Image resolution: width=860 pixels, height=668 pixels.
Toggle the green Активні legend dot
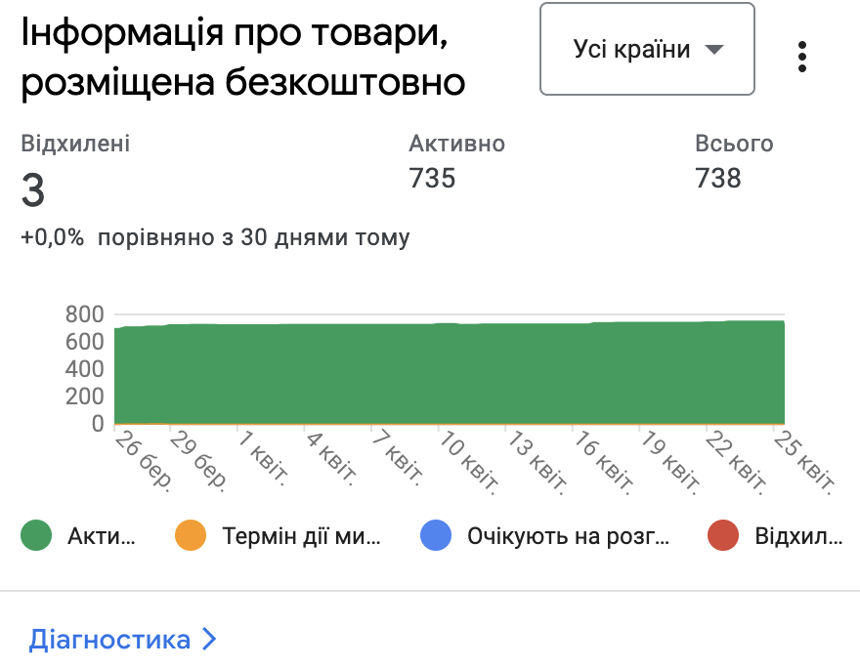pyautogui.click(x=37, y=535)
